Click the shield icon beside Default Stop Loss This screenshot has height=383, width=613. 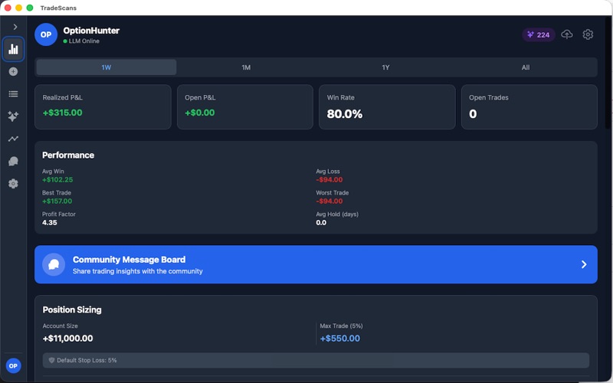(51, 360)
